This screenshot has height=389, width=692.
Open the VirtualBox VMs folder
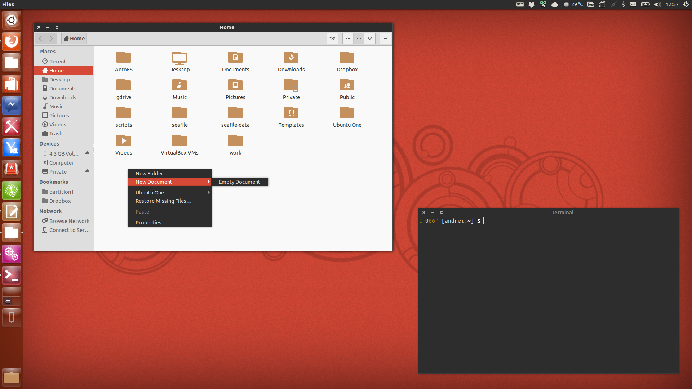(x=179, y=141)
